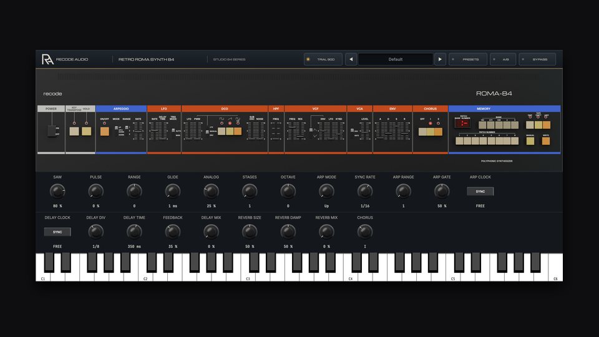
Task: Click the ARP GATE knob
Action: [x=442, y=191]
